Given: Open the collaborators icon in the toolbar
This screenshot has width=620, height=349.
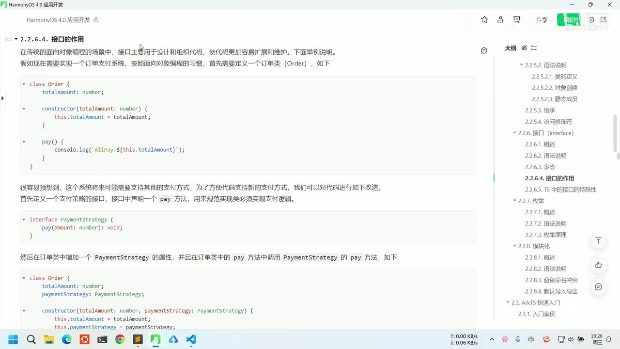Looking at the screenshot, I should tap(500, 20).
